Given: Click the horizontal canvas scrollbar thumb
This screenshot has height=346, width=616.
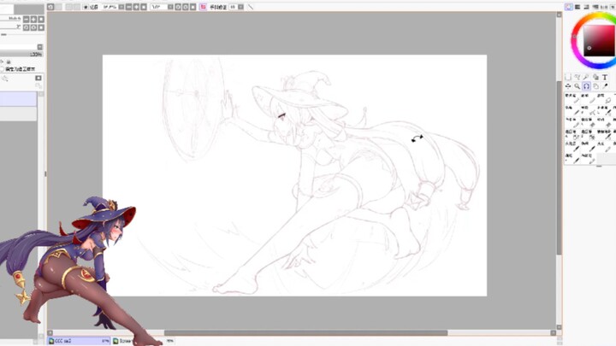Looking at the screenshot, I should click(x=305, y=333).
